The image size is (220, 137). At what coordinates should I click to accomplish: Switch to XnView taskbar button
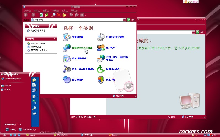point(114,135)
